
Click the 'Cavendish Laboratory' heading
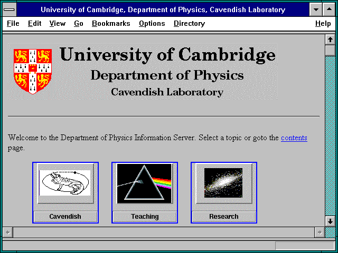pyautogui.click(x=167, y=92)
